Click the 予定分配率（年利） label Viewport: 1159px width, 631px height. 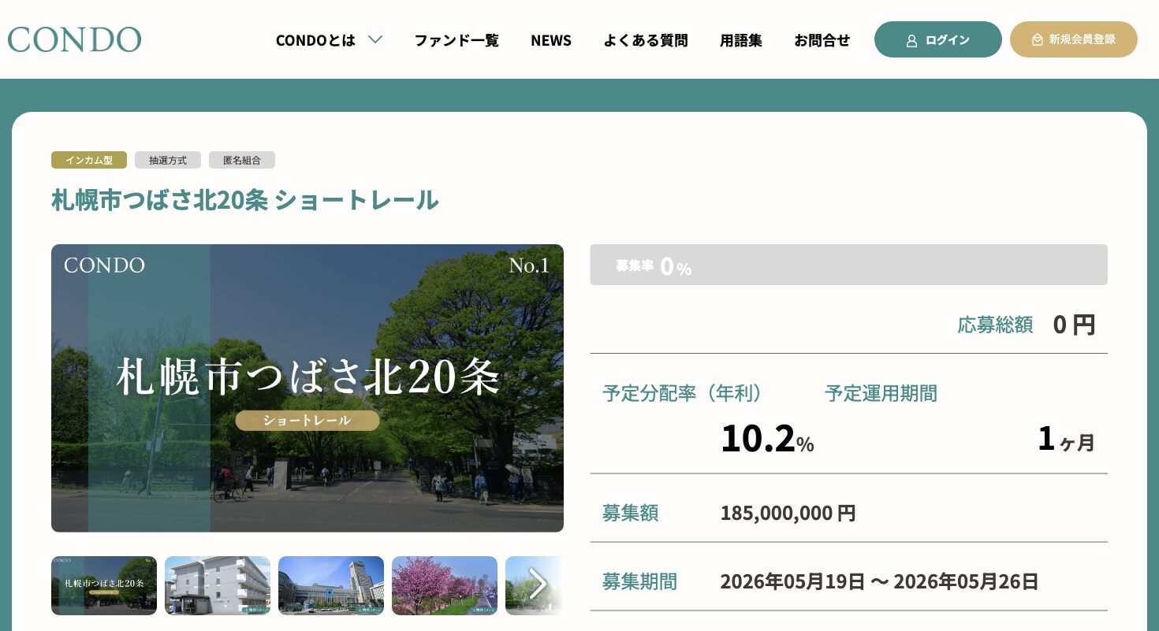(x=682, y=393)
